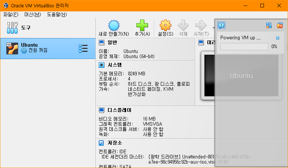Click the VirtualBox title bar cube icon
This screenshot has height=168, width=288.
point(6,6)
